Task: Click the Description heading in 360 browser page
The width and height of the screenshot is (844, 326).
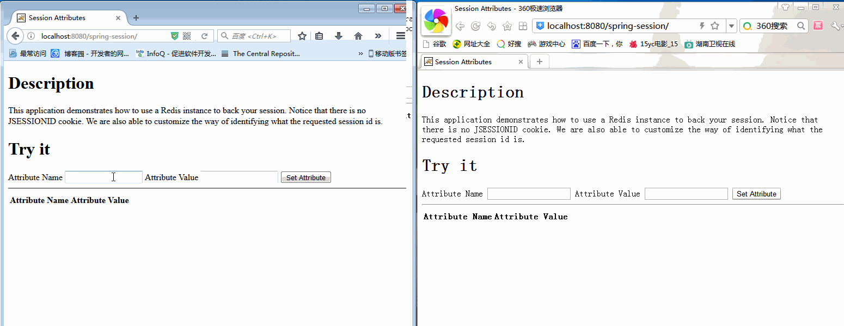Action: tap(473, 93)
